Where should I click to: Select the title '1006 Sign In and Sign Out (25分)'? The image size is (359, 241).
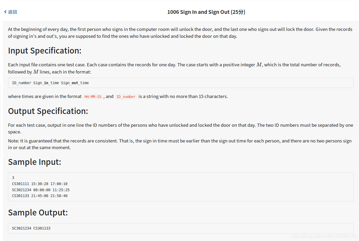coord(206,12)
